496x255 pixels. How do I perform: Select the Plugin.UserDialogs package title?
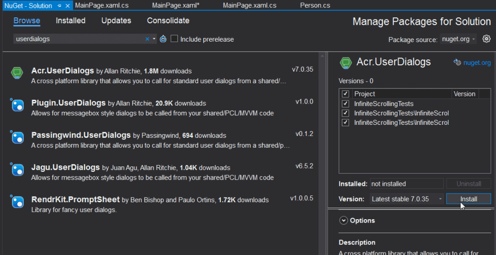tap(68, 103)
